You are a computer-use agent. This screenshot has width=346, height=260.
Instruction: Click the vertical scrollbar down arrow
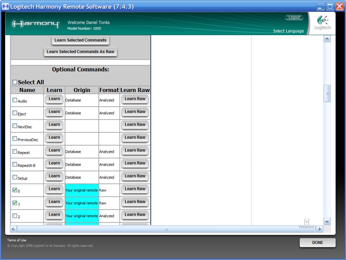point(327,222)
